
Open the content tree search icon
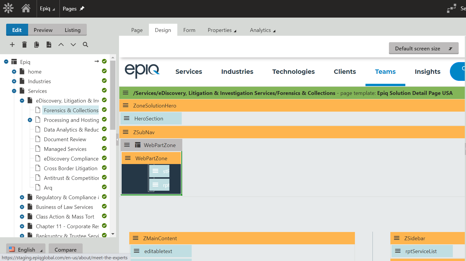(85, 45)
